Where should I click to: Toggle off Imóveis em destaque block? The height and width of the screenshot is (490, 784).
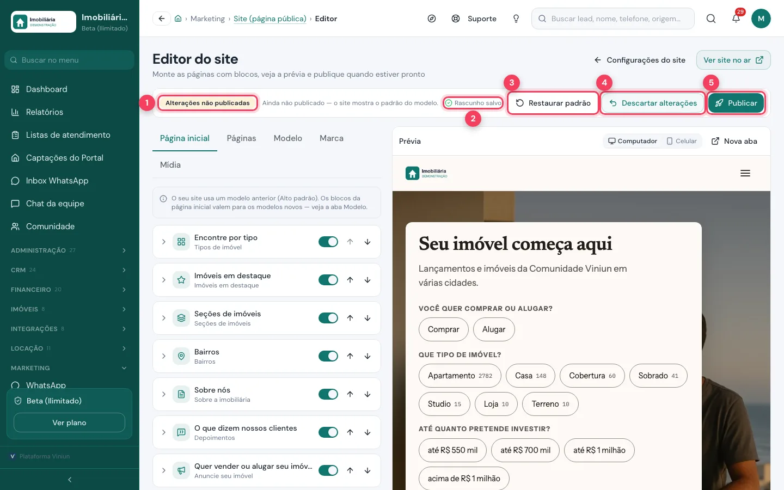pyautogui.click(x=328, y=280)
